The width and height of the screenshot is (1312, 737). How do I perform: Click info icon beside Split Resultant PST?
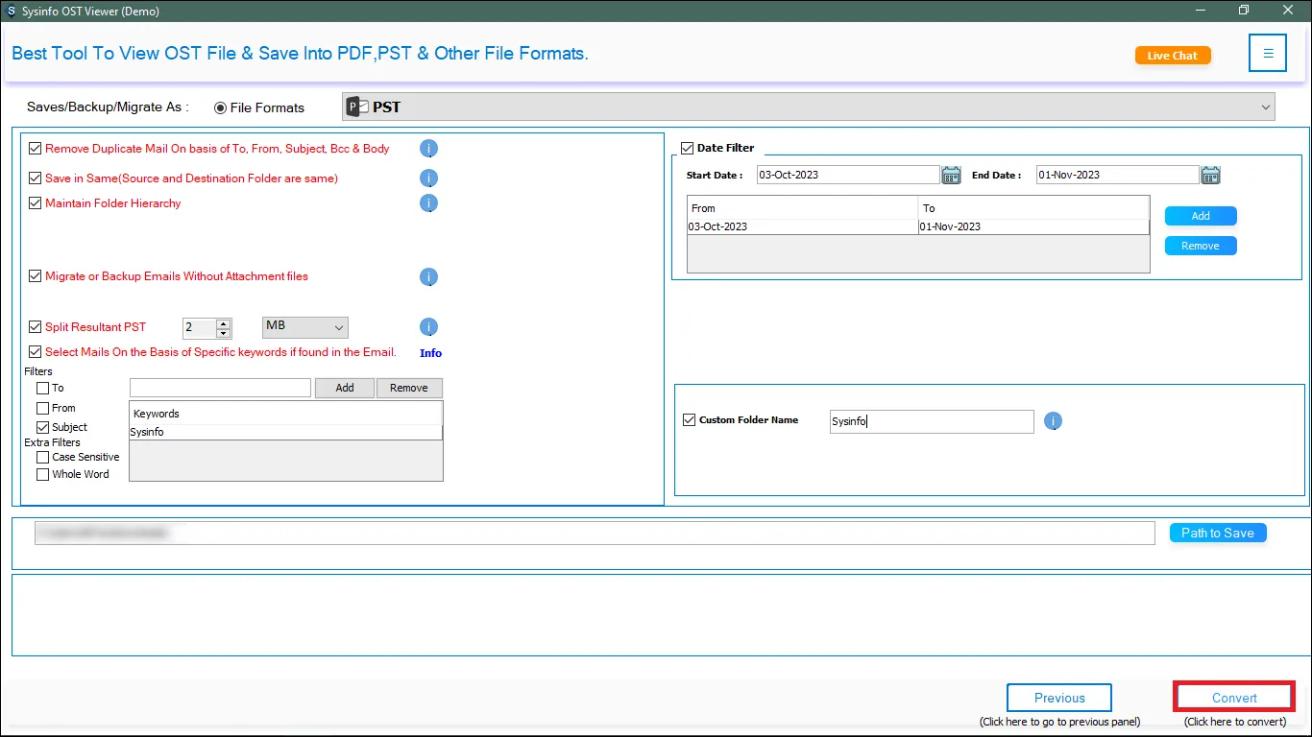429,327
